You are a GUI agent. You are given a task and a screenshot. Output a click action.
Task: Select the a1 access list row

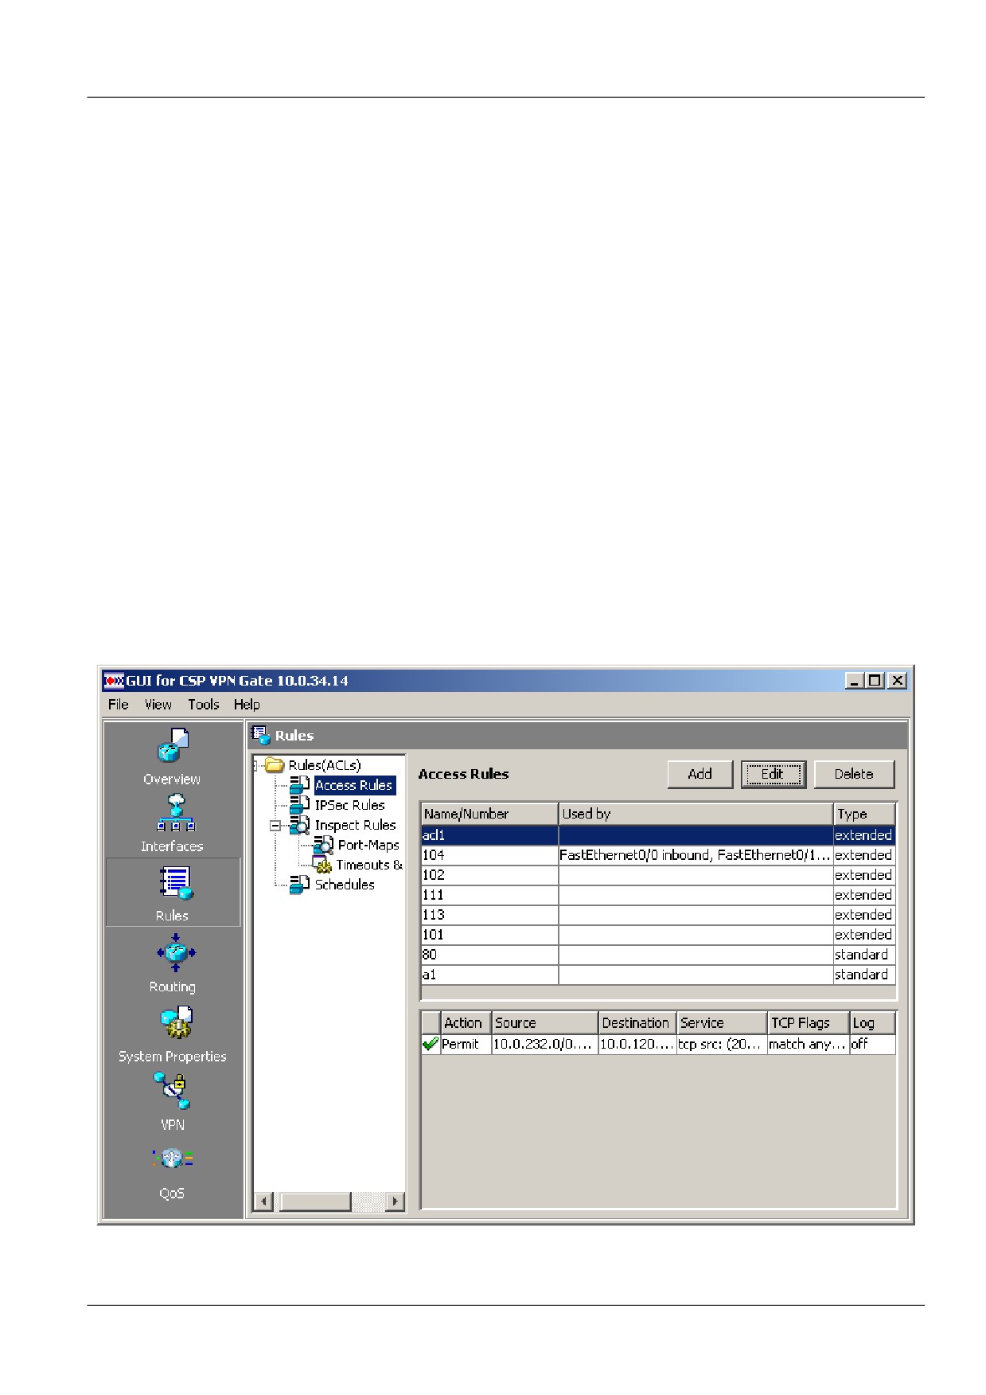pyautogui.click(x=658, y=975)
